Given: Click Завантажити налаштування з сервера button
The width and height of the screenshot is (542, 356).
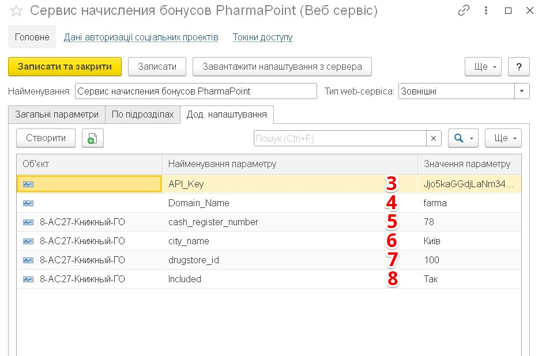Looking at the screenshot, I should tap(282, 66).
